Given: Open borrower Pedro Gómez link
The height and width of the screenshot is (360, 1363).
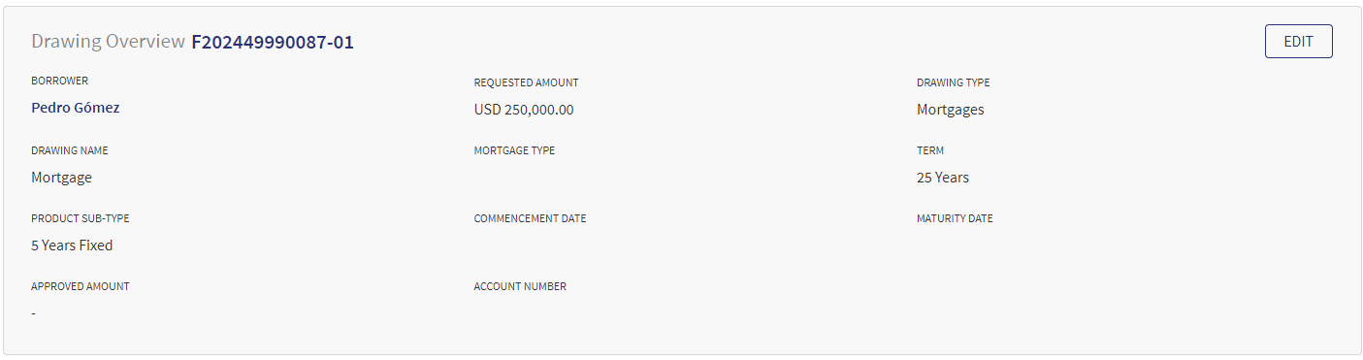Looking at the screenshot, I should (x=76, y=108).
